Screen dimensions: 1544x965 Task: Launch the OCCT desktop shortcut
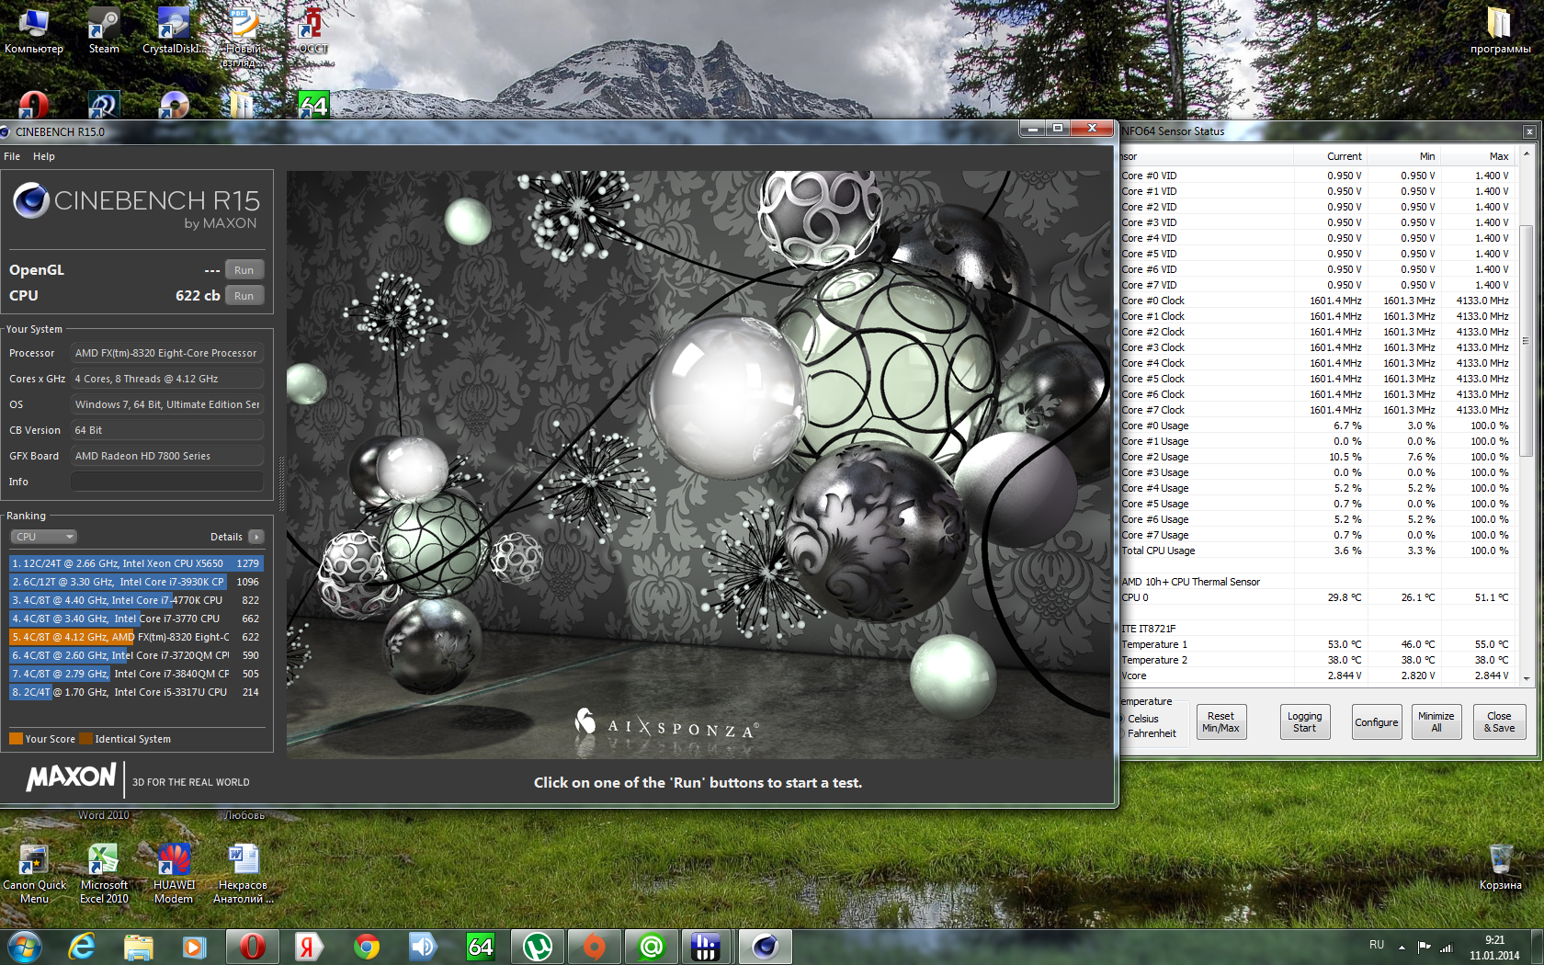click(313, 29)
